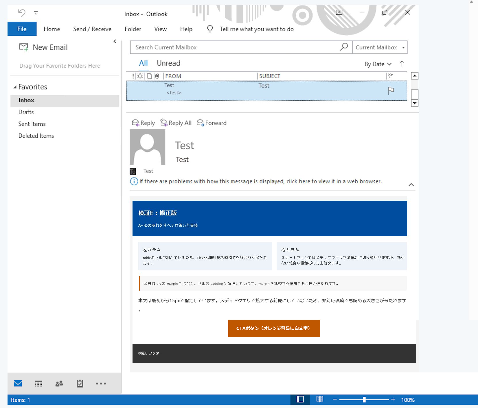Viewport: 478px width, 408px height.
Task: Click the flag status column header icon
Action: point(390,76)
